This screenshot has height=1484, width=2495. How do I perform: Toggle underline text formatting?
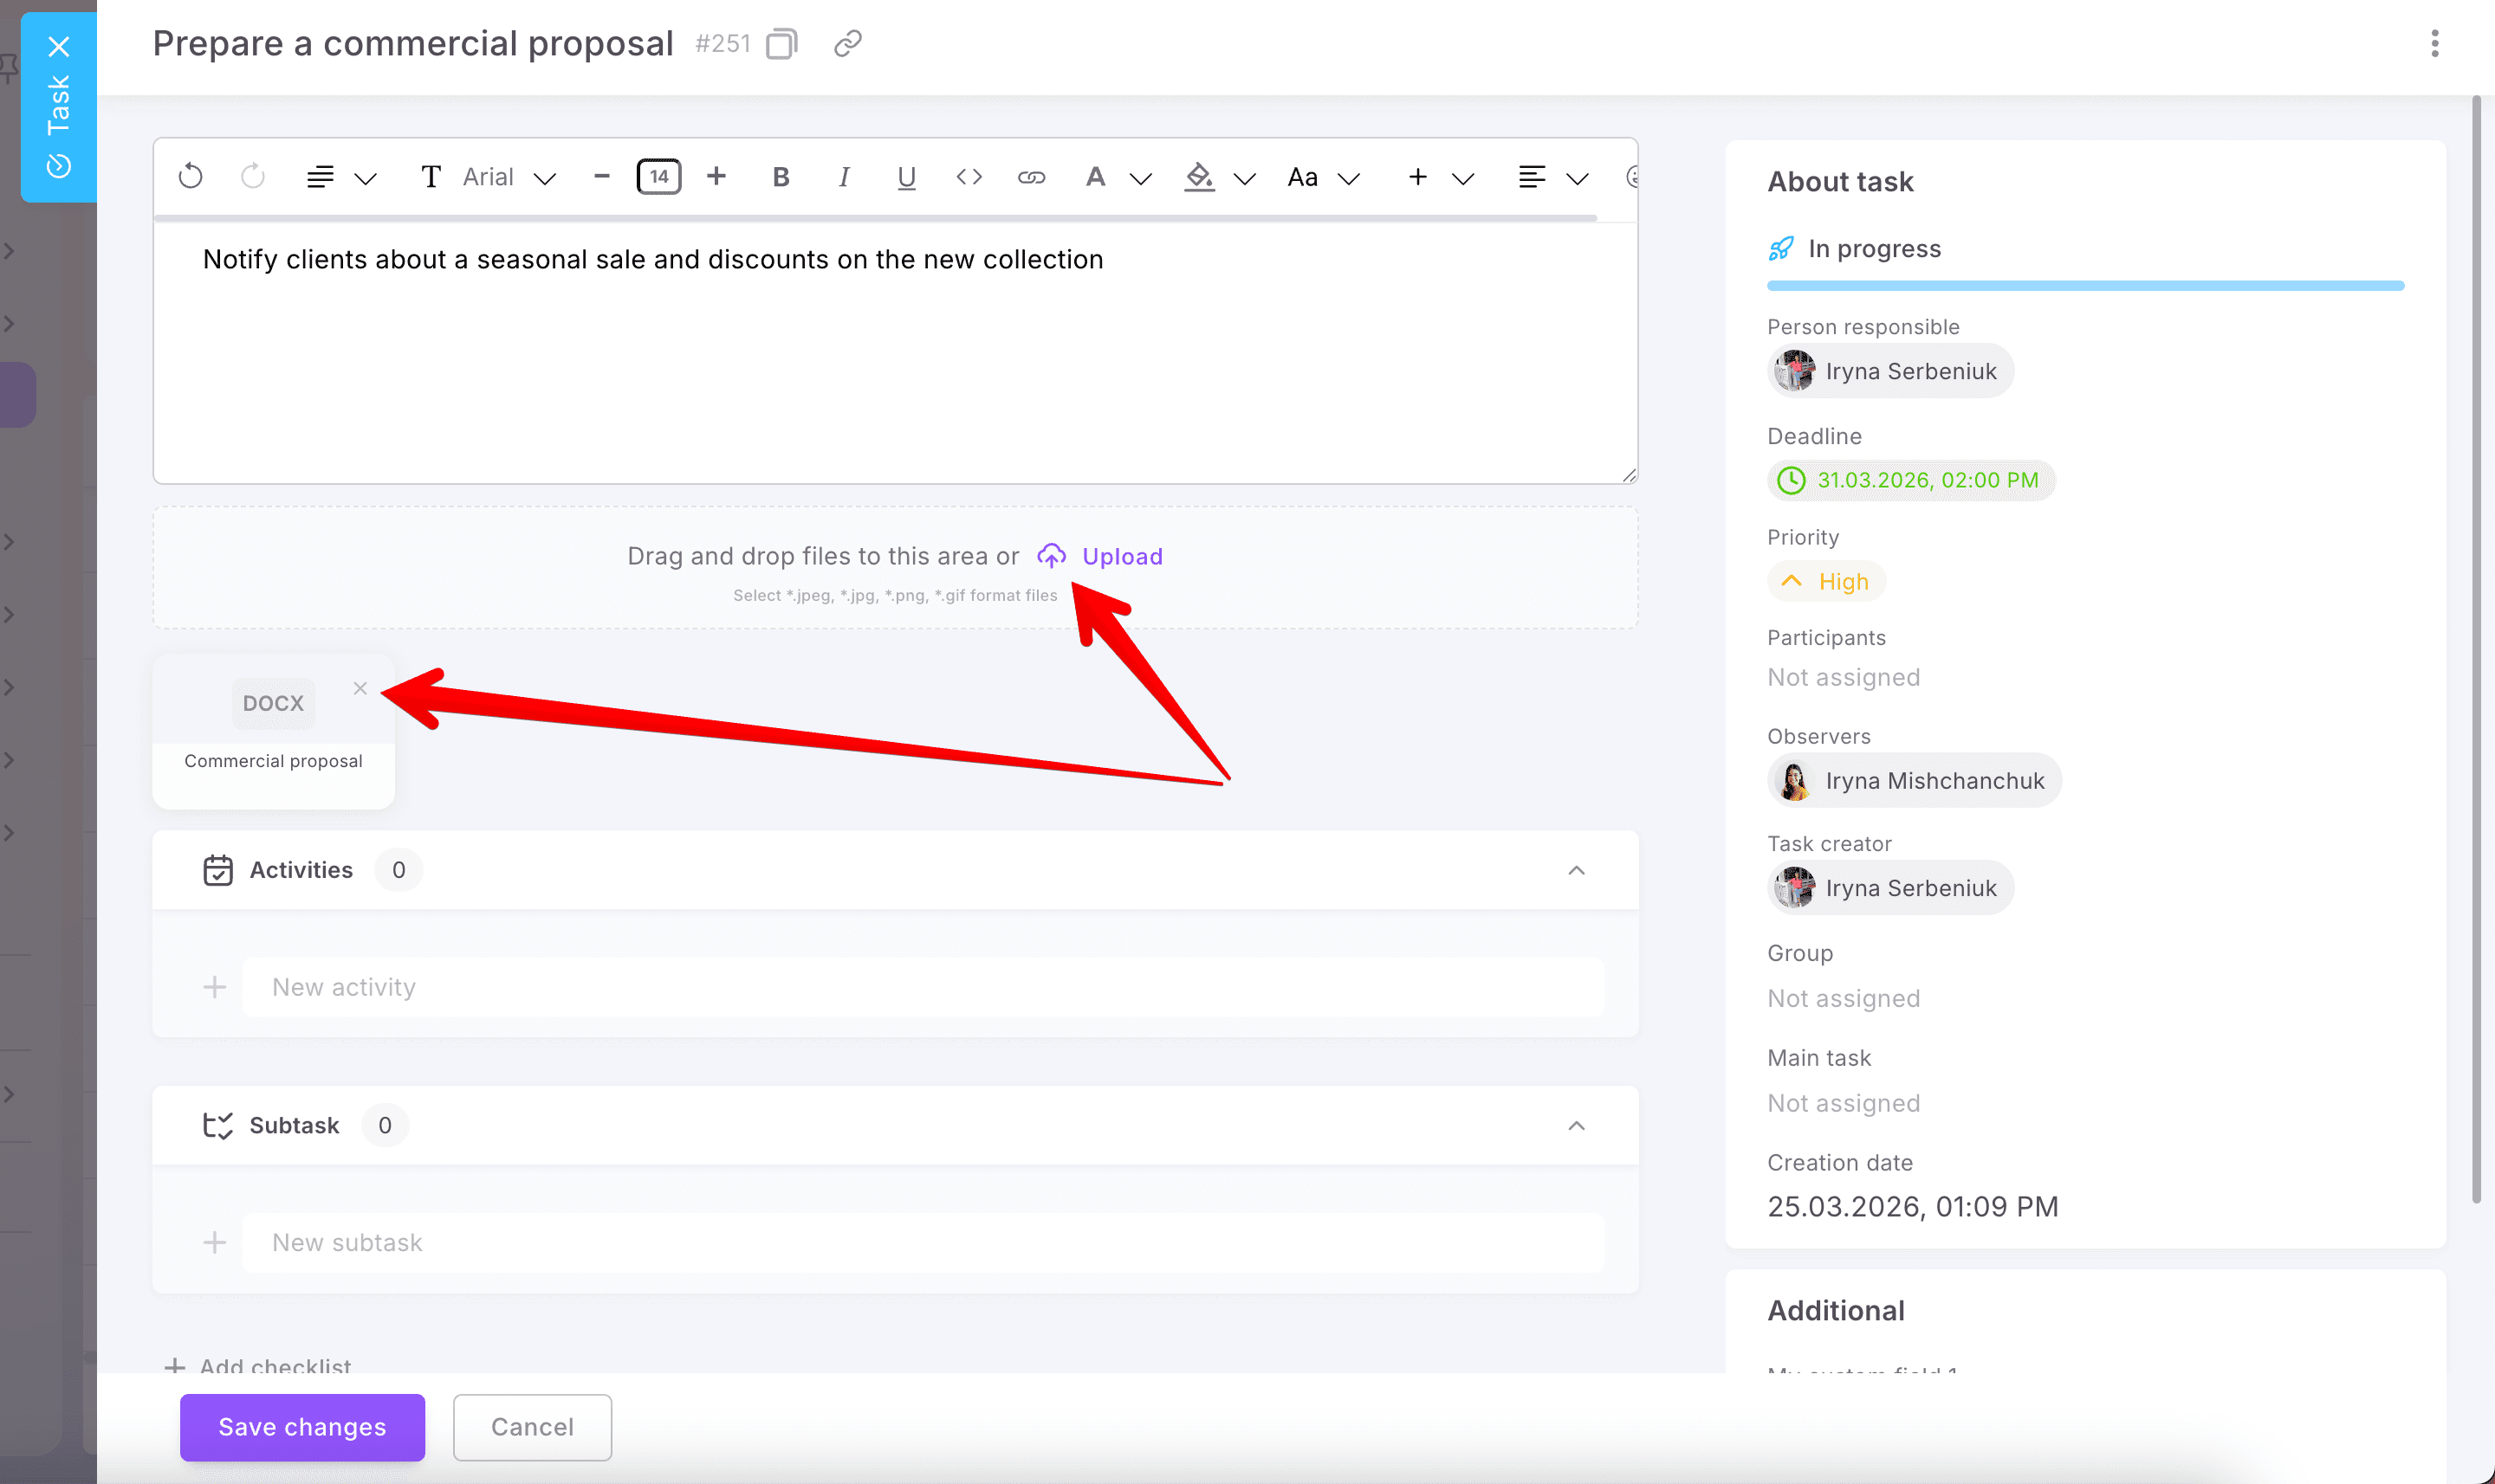click(x=906, y=177)
